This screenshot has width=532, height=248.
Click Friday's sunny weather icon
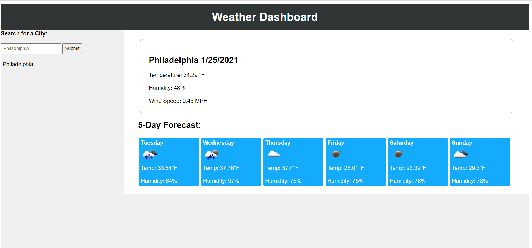click(x=336, y=154)
